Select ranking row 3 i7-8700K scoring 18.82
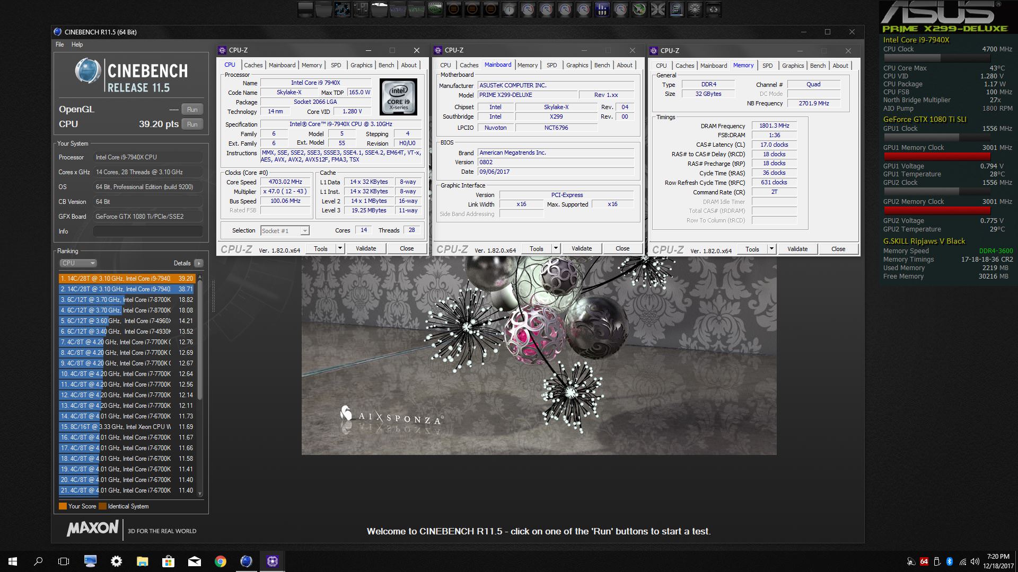This screenshot has height=572, width=1018. (x=127, y=300)
